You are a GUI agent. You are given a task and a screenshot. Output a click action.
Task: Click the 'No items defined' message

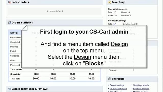55,11
